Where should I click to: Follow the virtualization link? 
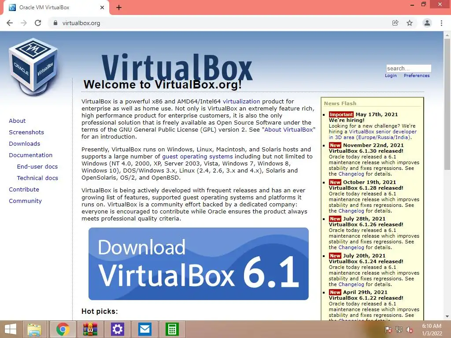pos(241,102)
